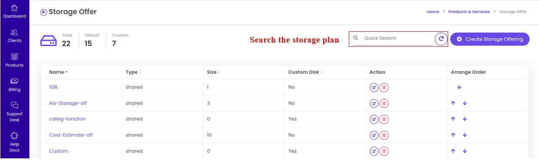Delete the Ais-Storage-off storage offering
The image size is (539, 160).
pyautogui.click(x=384, y=103)
